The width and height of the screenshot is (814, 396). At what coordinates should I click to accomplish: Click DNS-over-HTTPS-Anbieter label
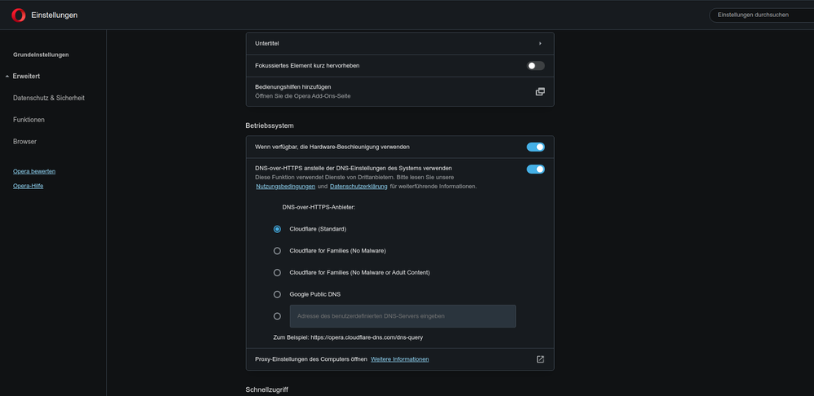[x=319, y=207]
